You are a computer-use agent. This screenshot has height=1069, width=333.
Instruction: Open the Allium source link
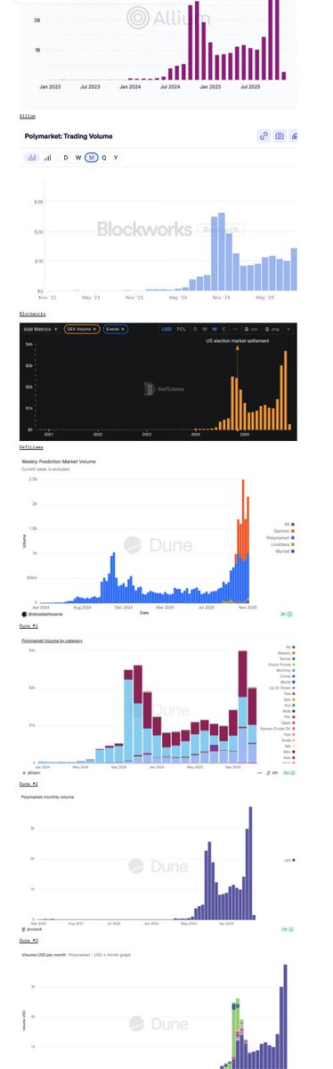[x=28, y=116]
